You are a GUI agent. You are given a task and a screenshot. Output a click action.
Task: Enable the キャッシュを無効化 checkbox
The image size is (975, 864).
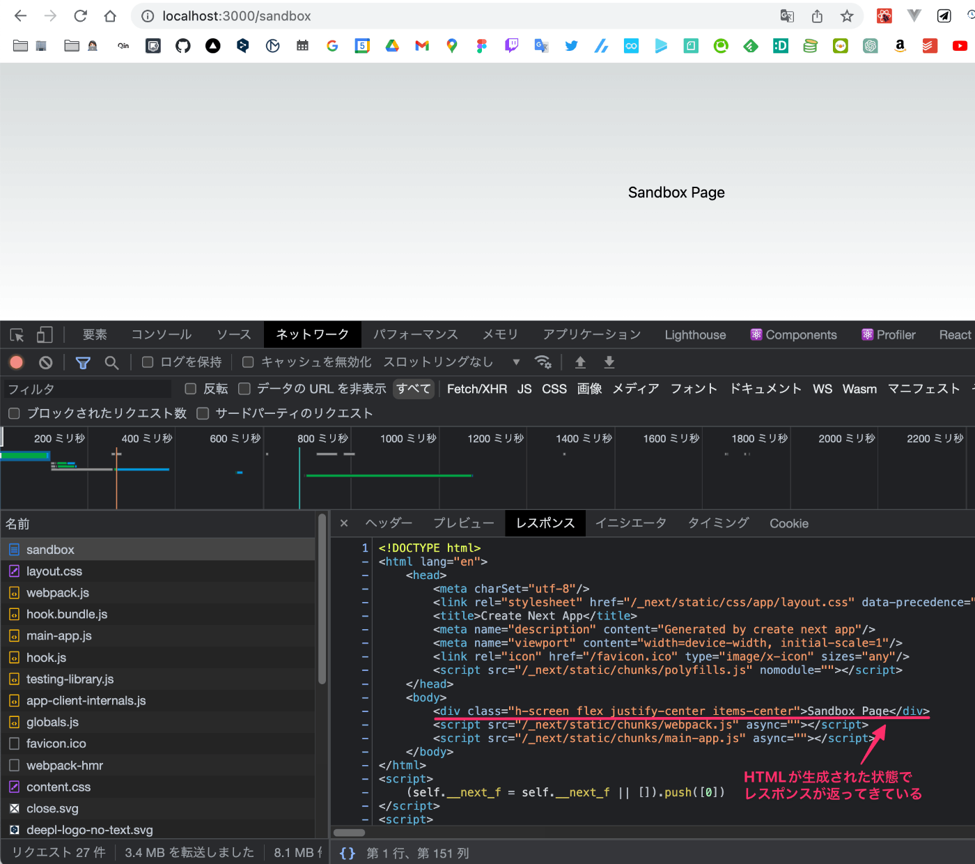tap(248, 362)
